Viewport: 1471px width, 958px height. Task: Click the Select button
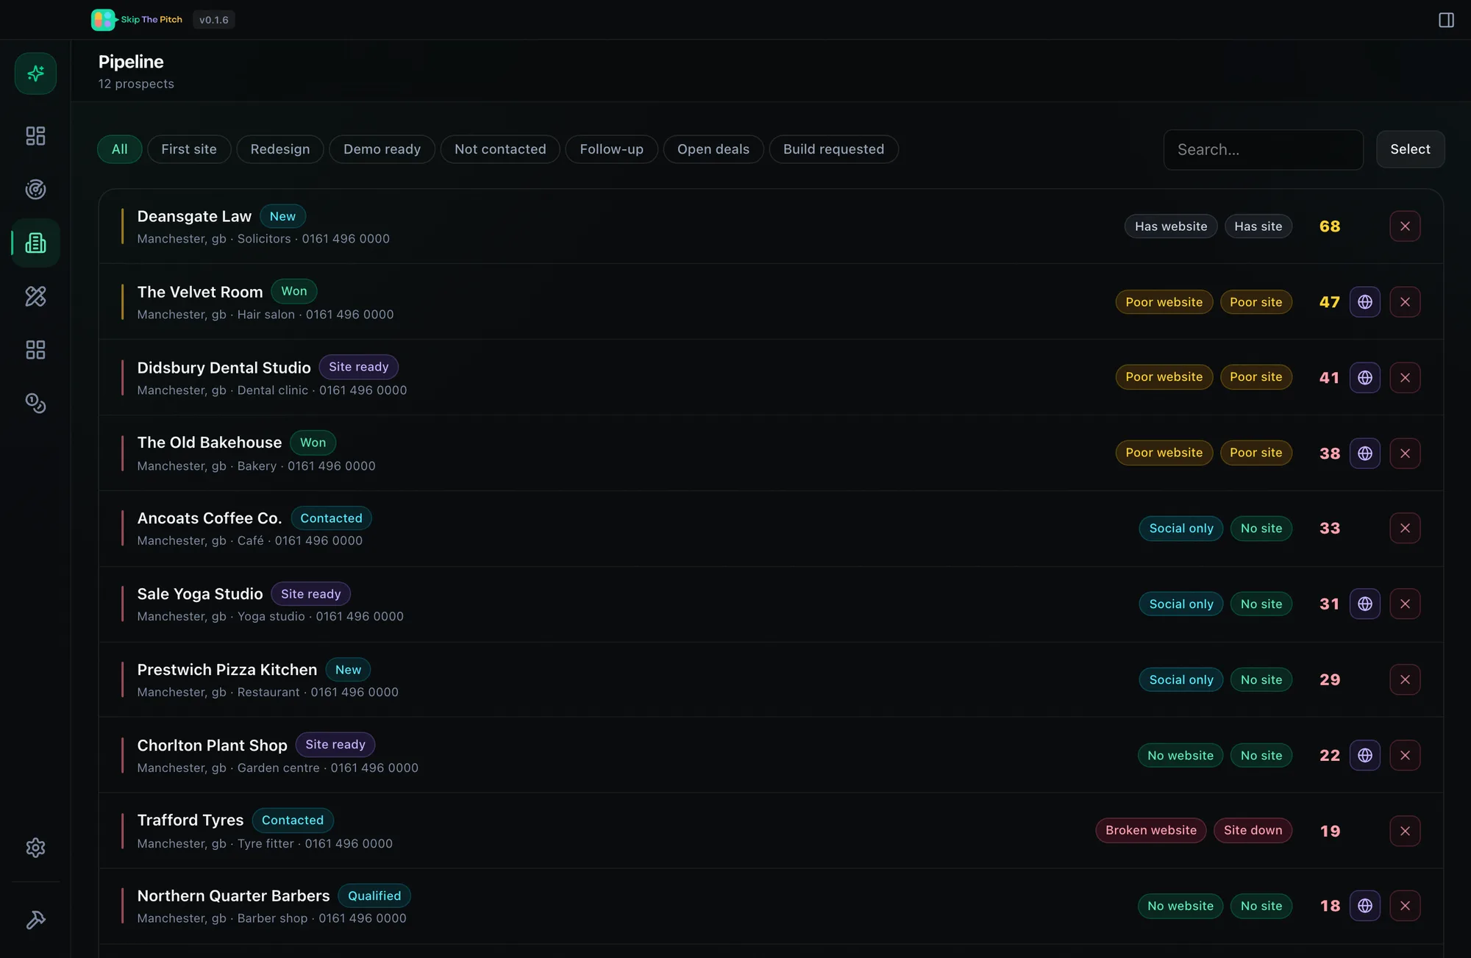point(1410,149)
